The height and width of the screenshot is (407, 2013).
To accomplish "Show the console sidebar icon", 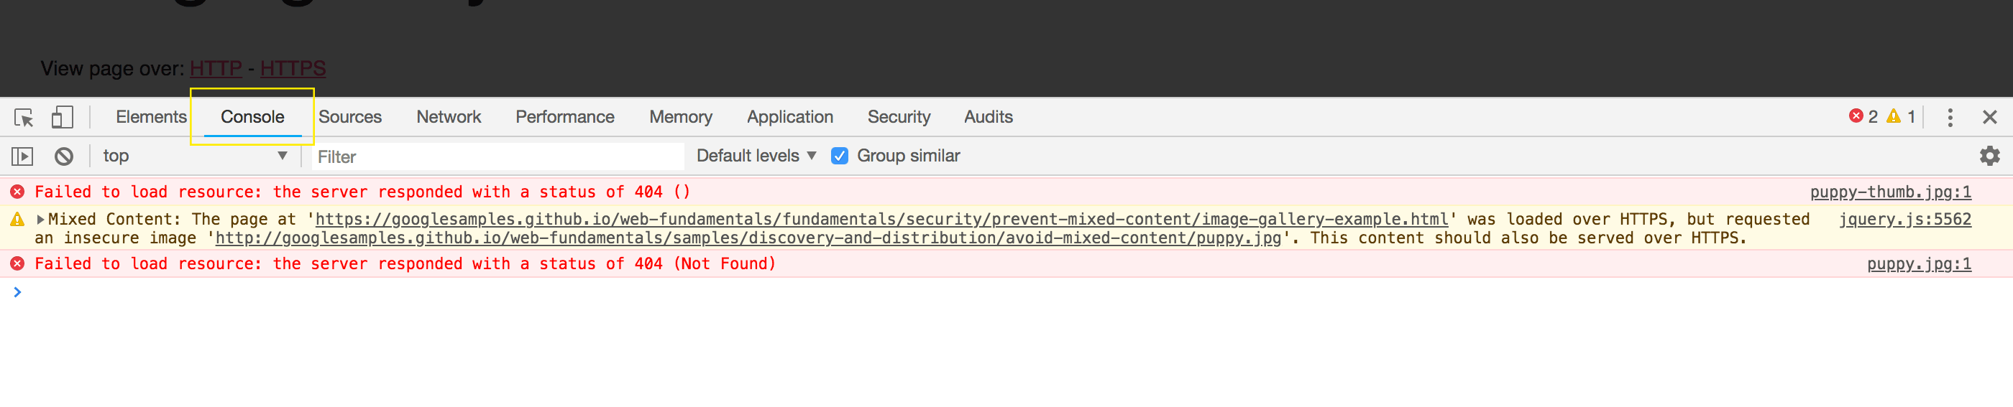I will coord(23,156).
